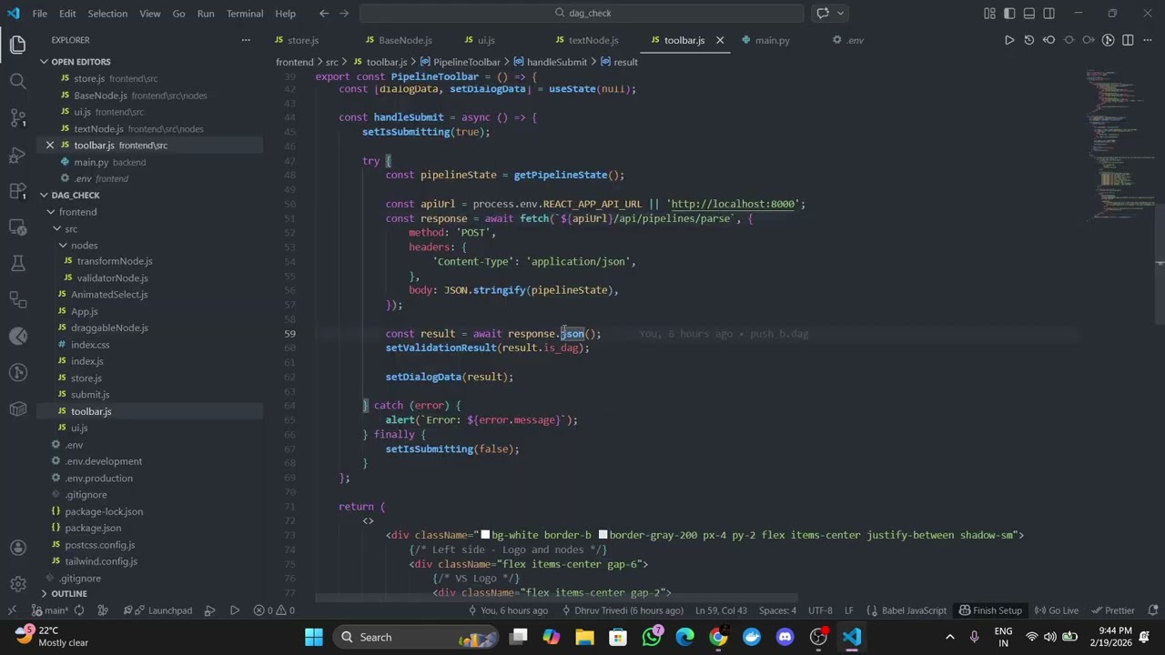
Task: Toggle the Secondary Side Bar layout button
Action: [1049, 14]
